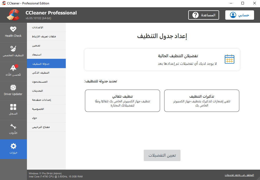The image size is (260, 180).
Task: Click the إعداد جدول التنظيف page title
Action: tap(162, 36)
